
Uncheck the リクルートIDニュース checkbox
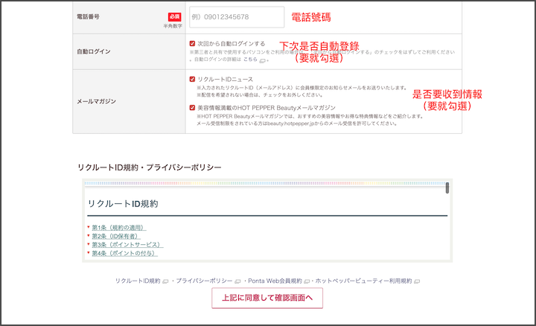tap(193, 79)
